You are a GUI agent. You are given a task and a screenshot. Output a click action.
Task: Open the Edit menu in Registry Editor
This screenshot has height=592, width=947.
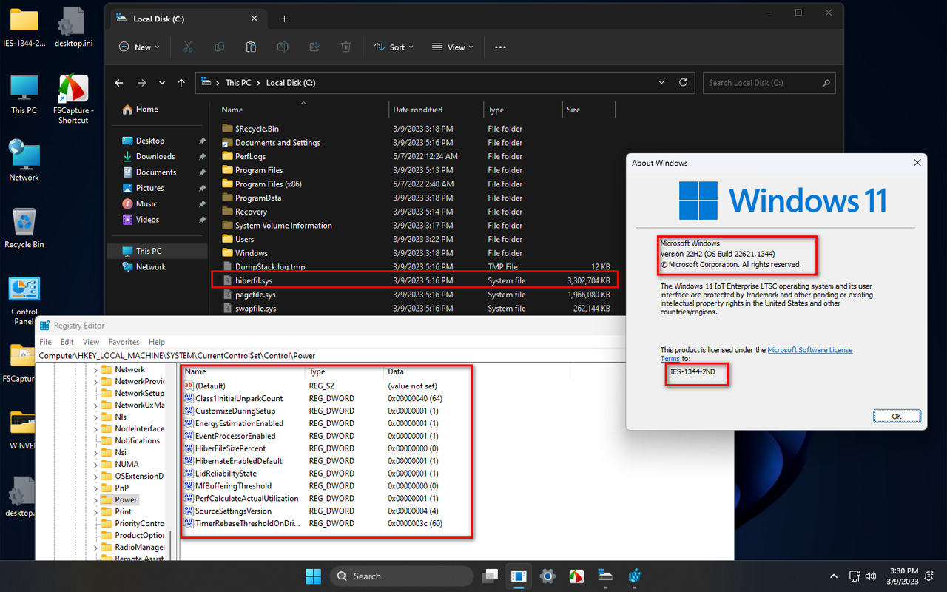click(67, 342)
